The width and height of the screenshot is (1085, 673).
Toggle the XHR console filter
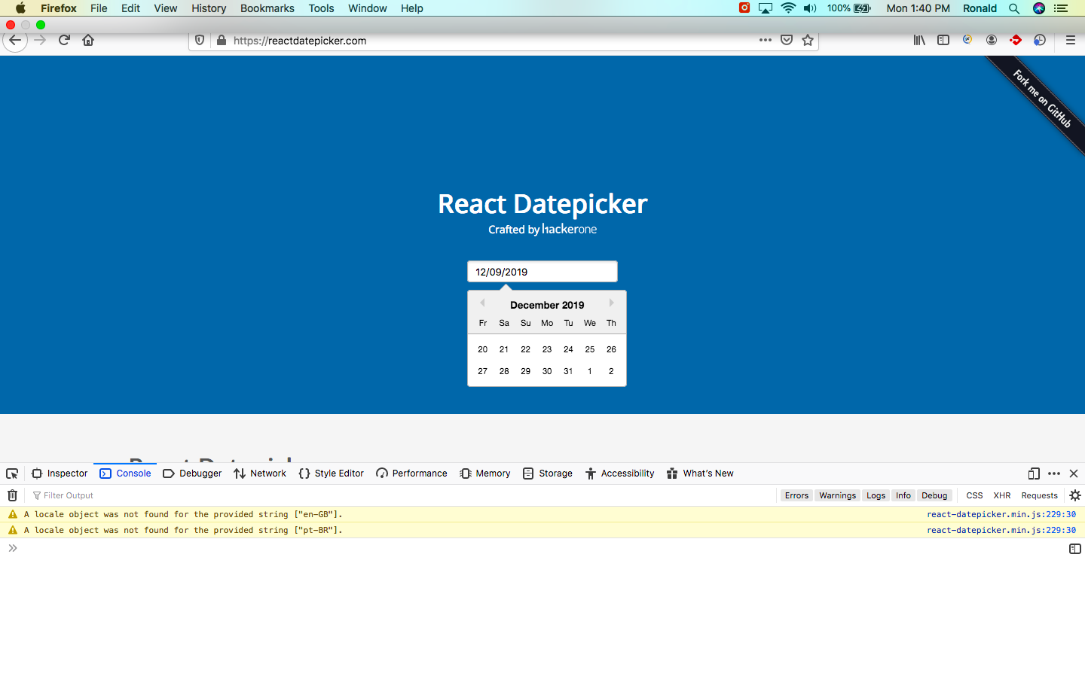pyautogui.click(x=1001, y=495)
